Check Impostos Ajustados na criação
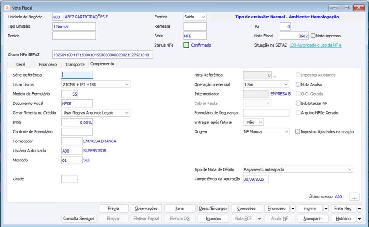This screenshot has height=227, width=369. pyautogui.click(x=298, y=131)
